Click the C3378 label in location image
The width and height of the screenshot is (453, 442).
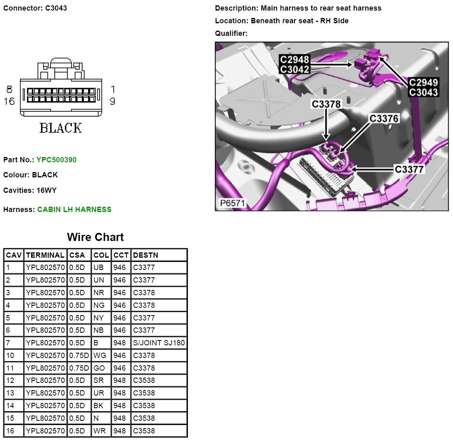click(326, 104)
